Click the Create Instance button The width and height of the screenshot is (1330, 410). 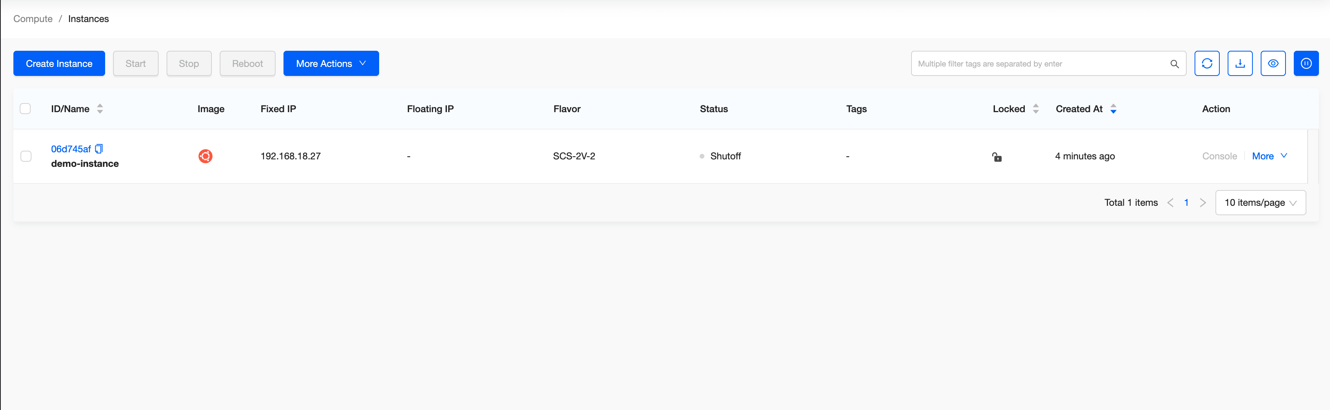59,63
